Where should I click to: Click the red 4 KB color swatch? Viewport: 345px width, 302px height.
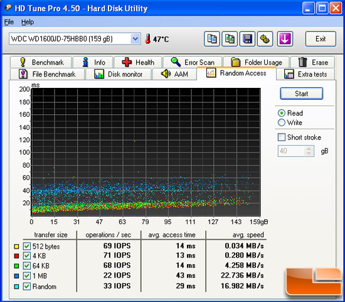tap(16, 256)
